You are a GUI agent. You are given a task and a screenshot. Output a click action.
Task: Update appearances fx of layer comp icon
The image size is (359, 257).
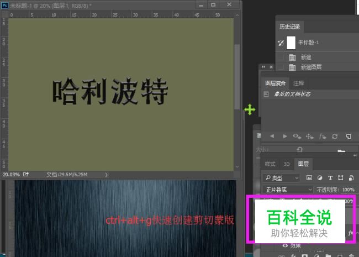pyautogui.click(x=323, y=137)
